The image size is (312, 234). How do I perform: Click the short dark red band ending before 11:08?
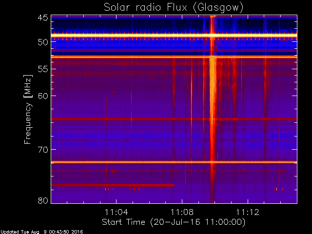pyautogui.click(x=113, y=185)
